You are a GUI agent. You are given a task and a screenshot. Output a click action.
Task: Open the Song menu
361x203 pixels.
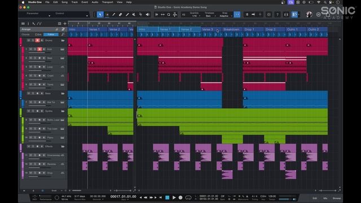point(64,2)
